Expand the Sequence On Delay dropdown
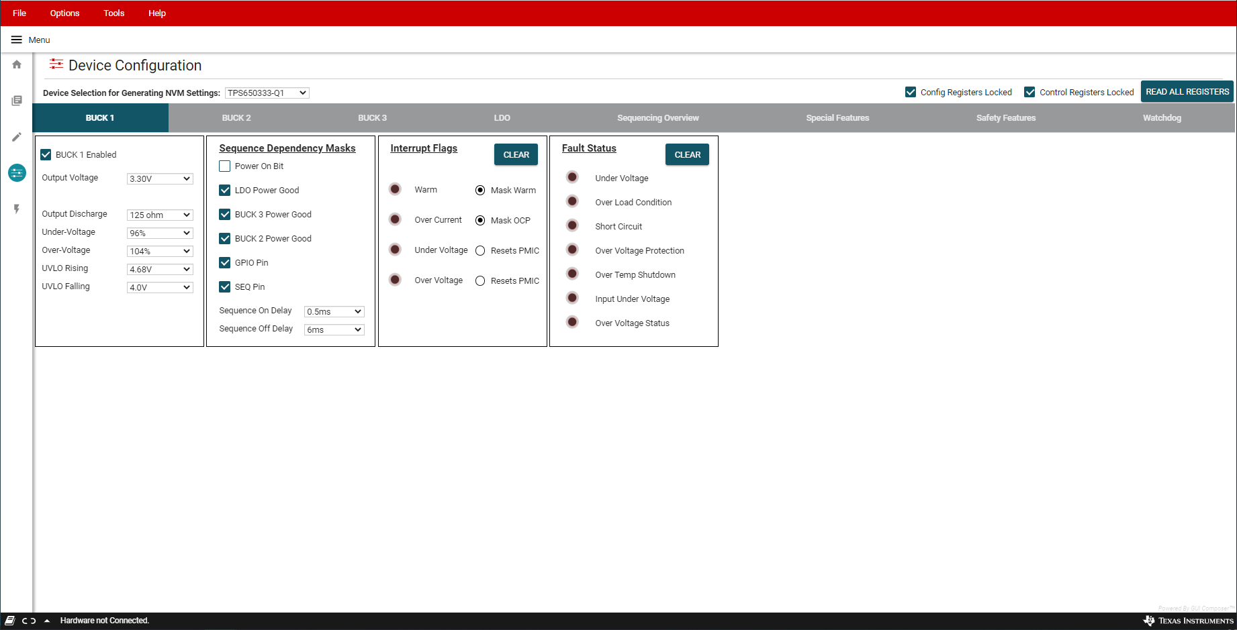Screen dimensions: 1237x630 (x=334, y=312)
